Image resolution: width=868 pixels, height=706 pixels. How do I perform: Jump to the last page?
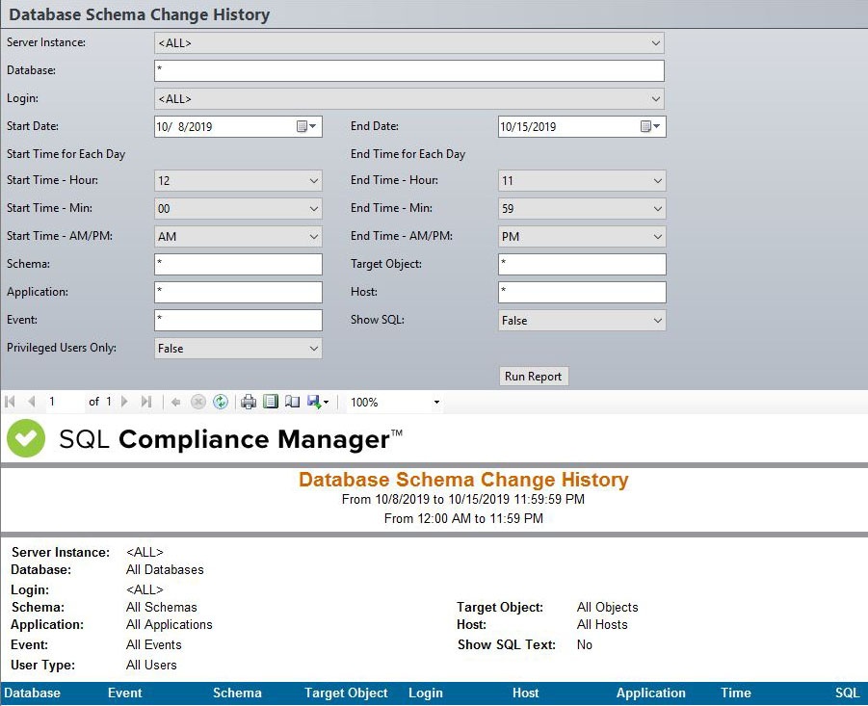(x=146, y=402)
